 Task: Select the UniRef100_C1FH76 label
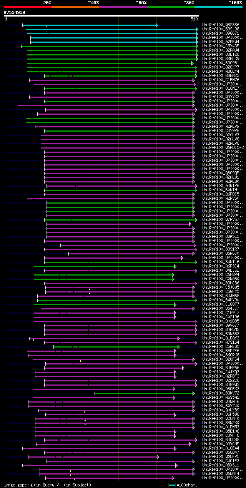tap(221, 80)
